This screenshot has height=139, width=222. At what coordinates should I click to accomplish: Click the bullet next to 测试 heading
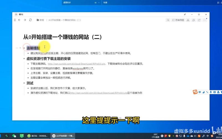pos(24,83)
